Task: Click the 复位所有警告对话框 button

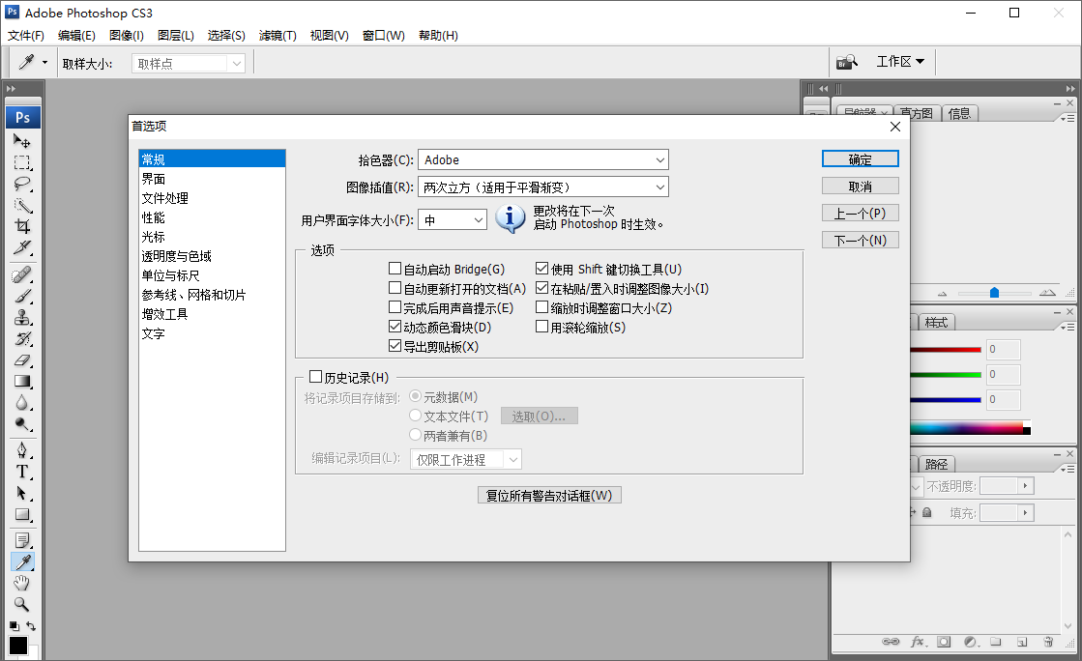Action: tap(549, 494)
